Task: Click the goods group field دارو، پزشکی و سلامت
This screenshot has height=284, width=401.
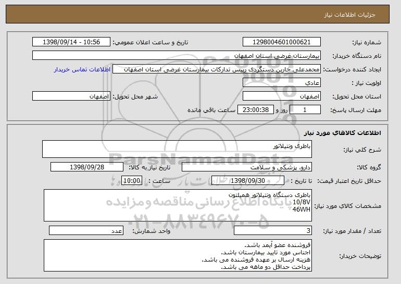Action: coord(247,167)
